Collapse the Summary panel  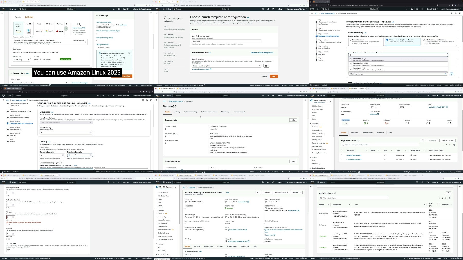point(97,16)
